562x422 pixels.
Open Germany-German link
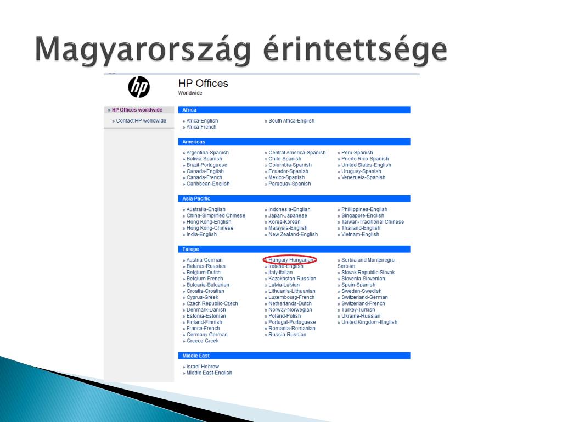point(207,335)
